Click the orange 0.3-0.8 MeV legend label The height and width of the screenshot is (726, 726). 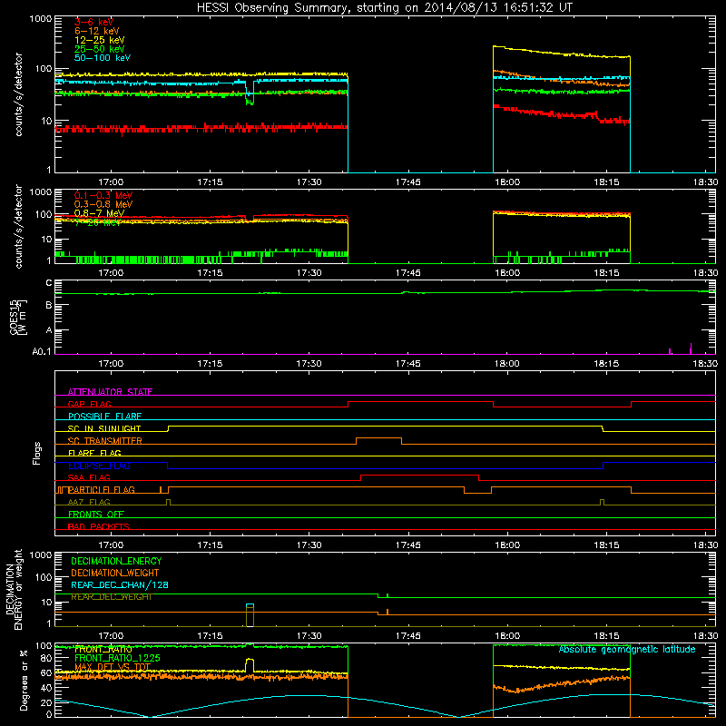103,204
